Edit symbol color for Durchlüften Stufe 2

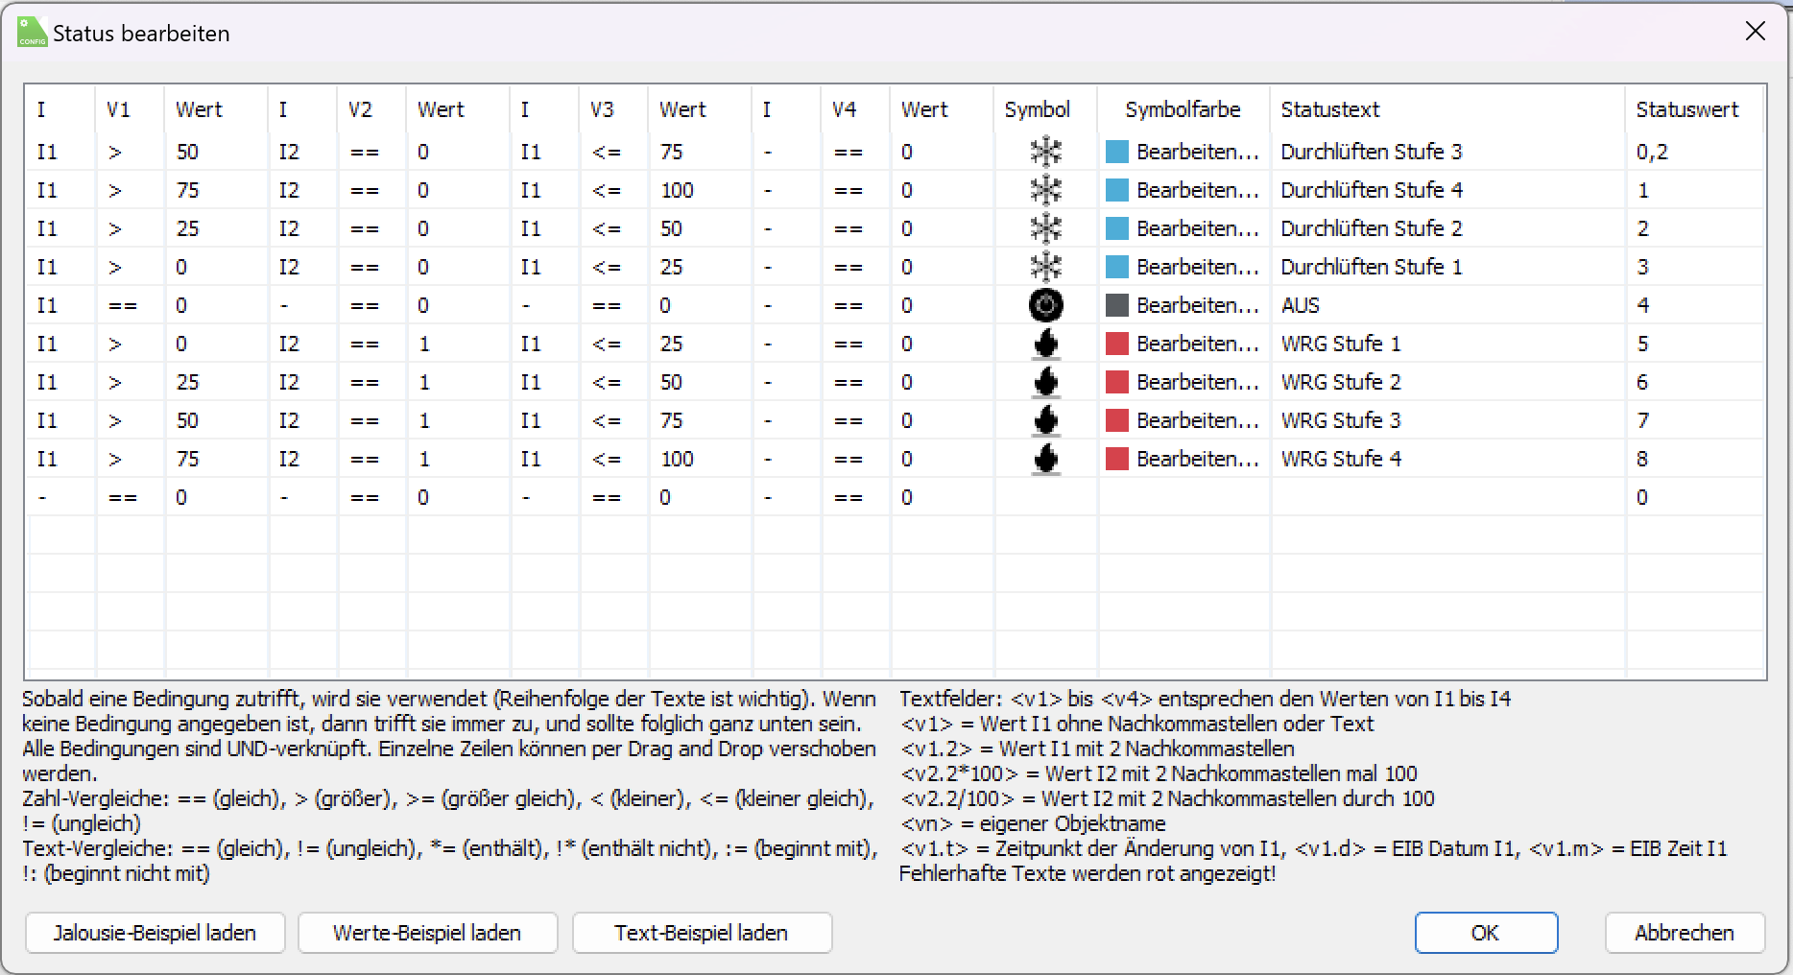tap(1183, 228)
